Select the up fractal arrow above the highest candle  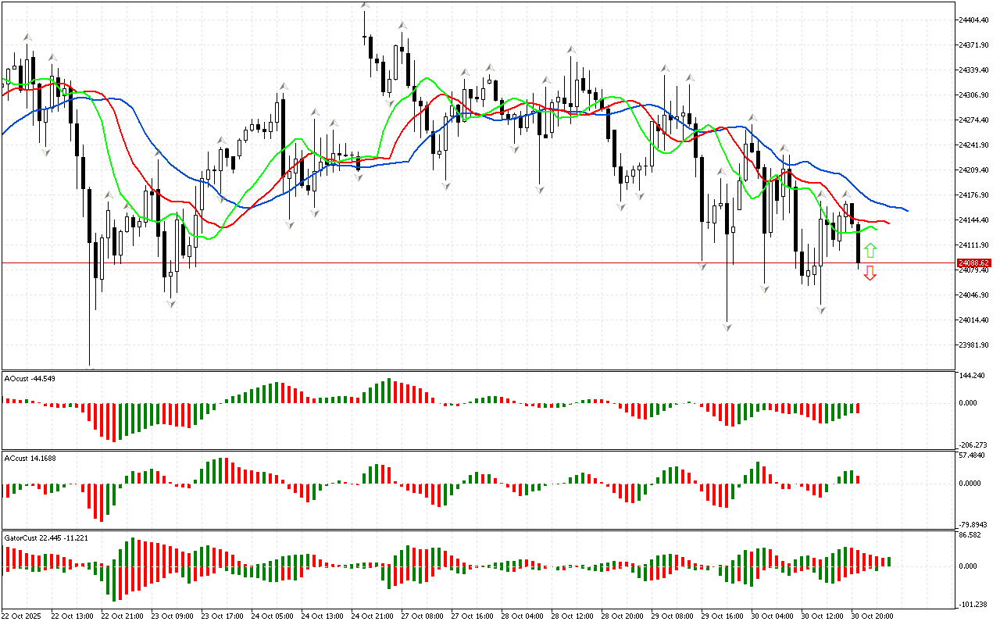(x=364, y=6)
